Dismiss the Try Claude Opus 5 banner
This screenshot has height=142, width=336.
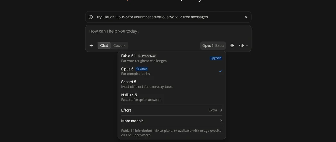246,17
